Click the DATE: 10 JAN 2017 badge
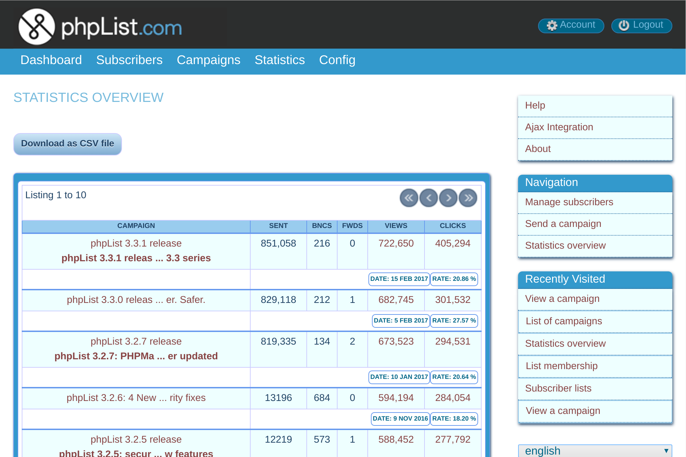The height and width of the screenshot is (457, 686). tap(399, 377)
